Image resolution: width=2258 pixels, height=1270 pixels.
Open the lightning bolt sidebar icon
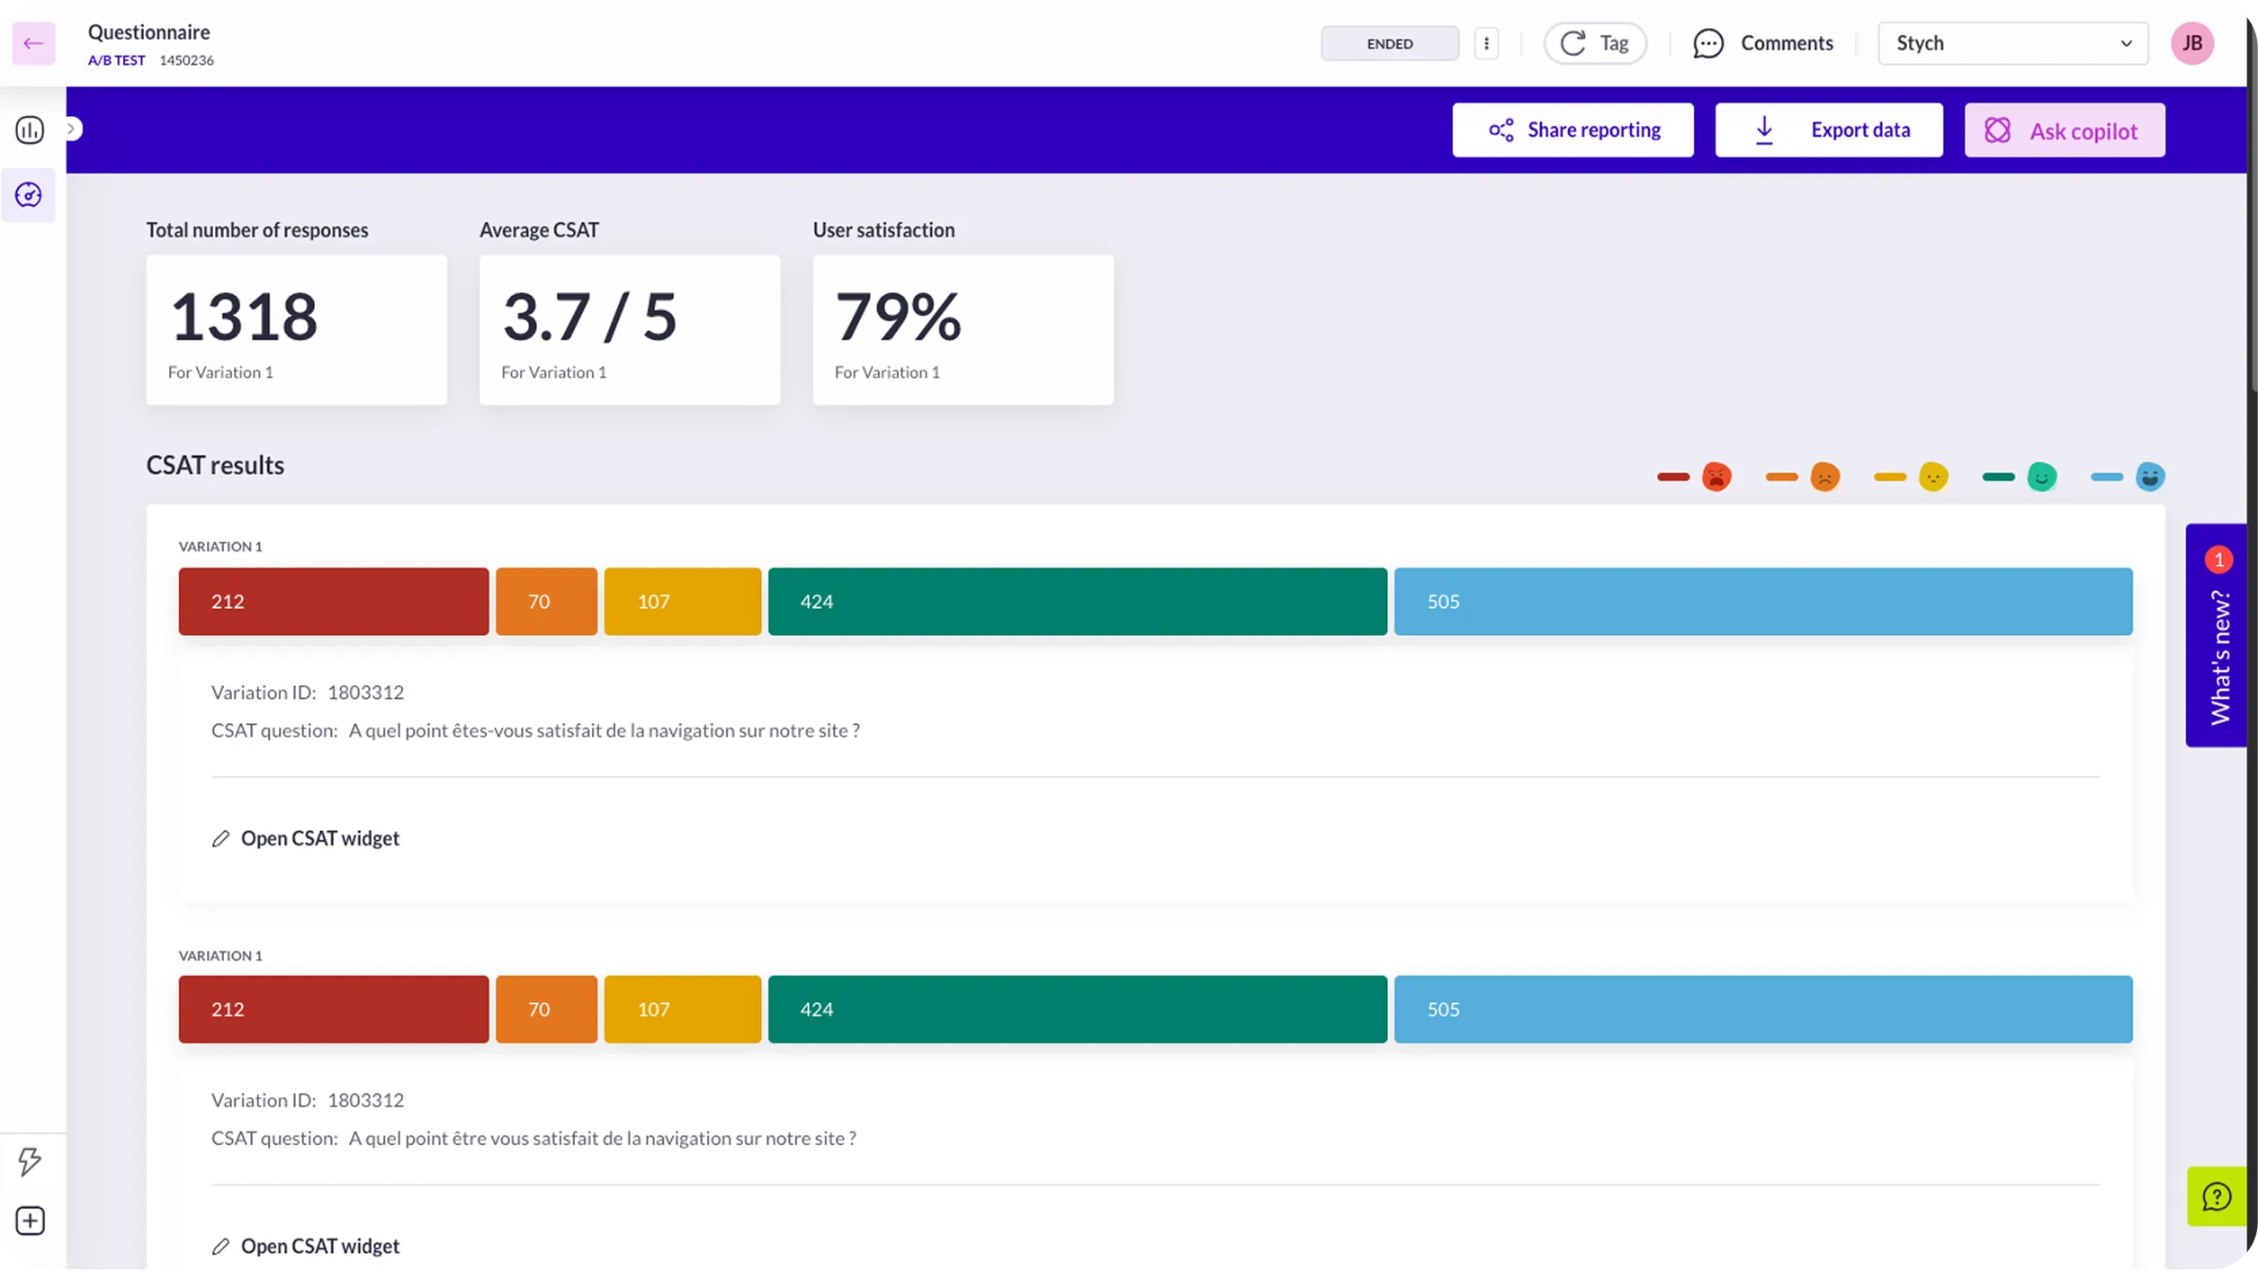tap(30, 1161)
